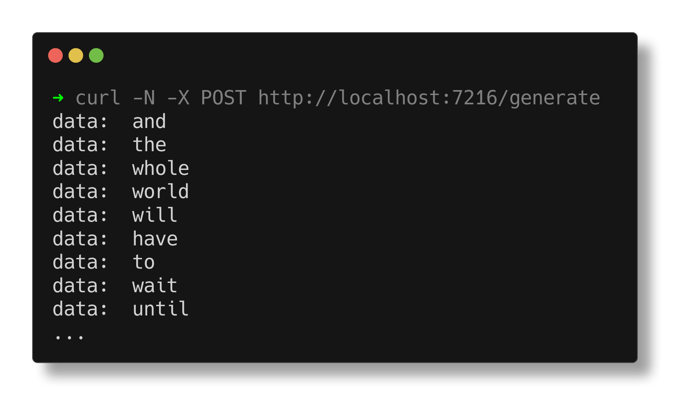Viewport: 683px width, 408px height.
Task: Click the word "the" in the output
Action: pos(149,145)
